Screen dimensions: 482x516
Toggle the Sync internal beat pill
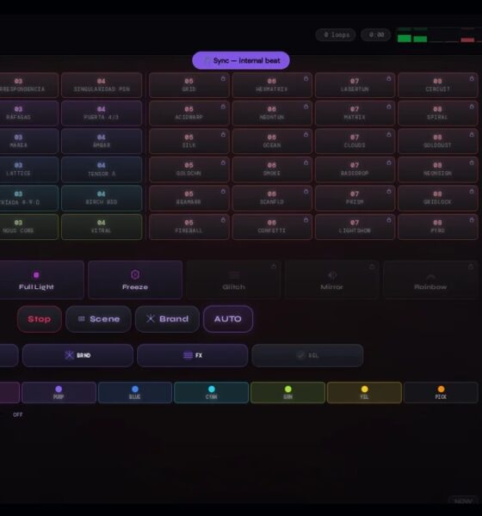241,60
